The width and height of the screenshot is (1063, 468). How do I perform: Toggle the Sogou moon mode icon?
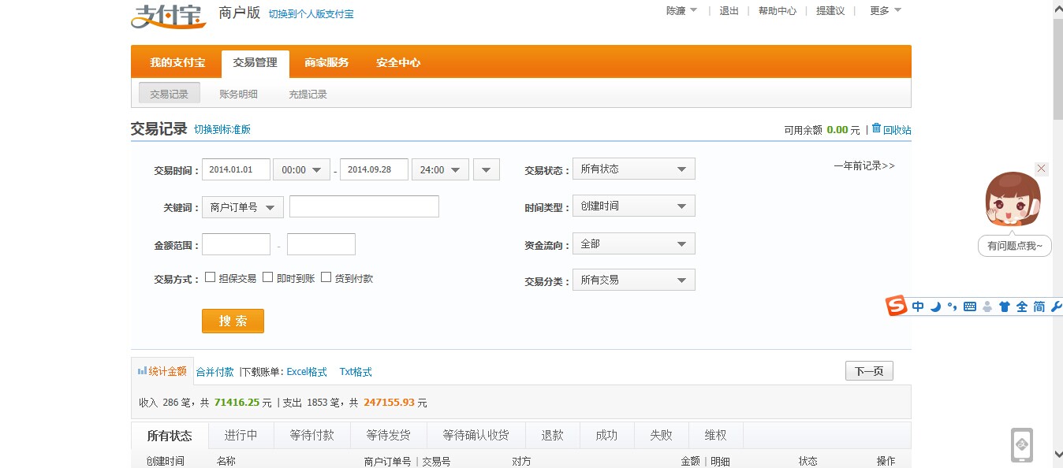[x=935, y=307]
